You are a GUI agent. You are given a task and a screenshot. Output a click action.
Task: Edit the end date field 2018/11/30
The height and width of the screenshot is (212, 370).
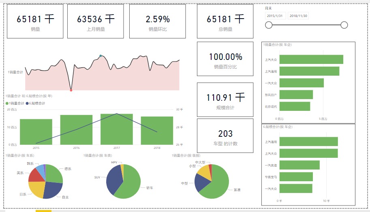click(x=298, y=16)
